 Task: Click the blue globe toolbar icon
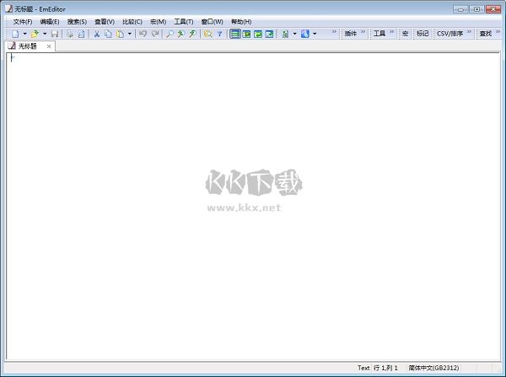tap(305, 34)
